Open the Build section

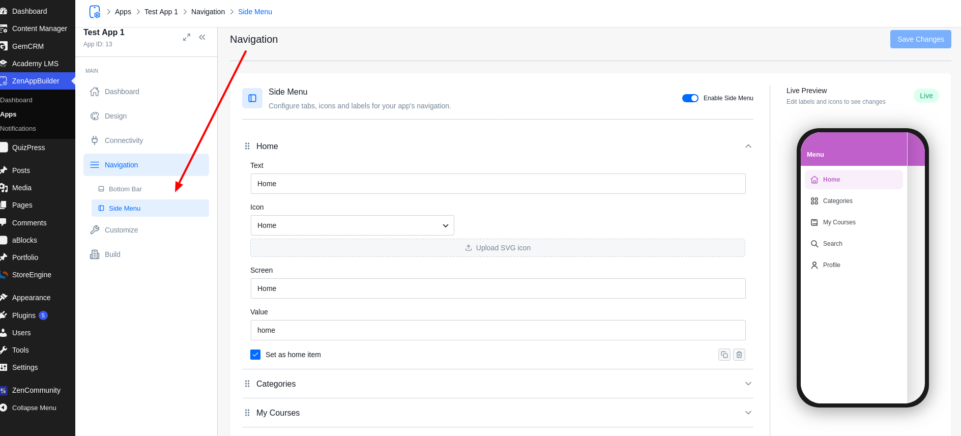click(146, 254)
